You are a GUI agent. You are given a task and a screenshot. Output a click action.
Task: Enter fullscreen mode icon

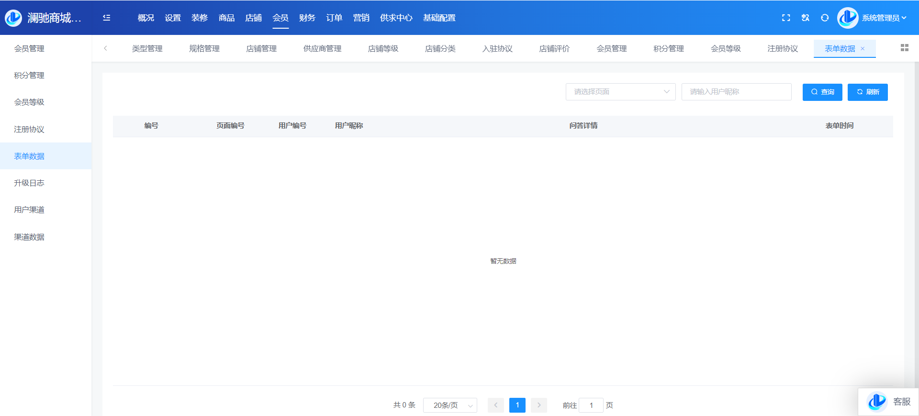pyautogui.click(x=786, y=18)
